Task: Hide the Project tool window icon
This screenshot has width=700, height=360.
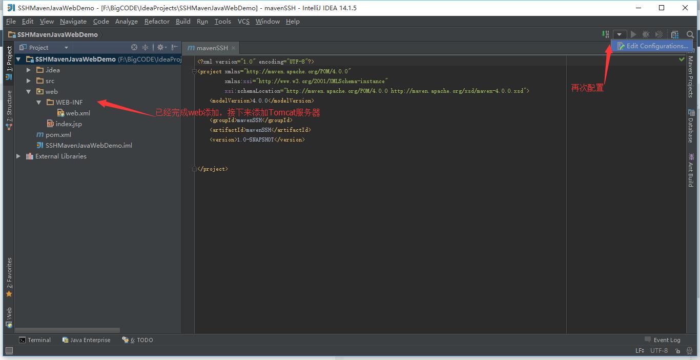Action: tap(175, 47)
